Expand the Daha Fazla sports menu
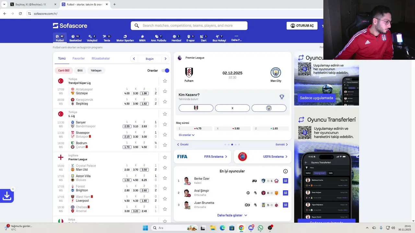This screenshot has height=233, width=415. (x=236, y=38)
